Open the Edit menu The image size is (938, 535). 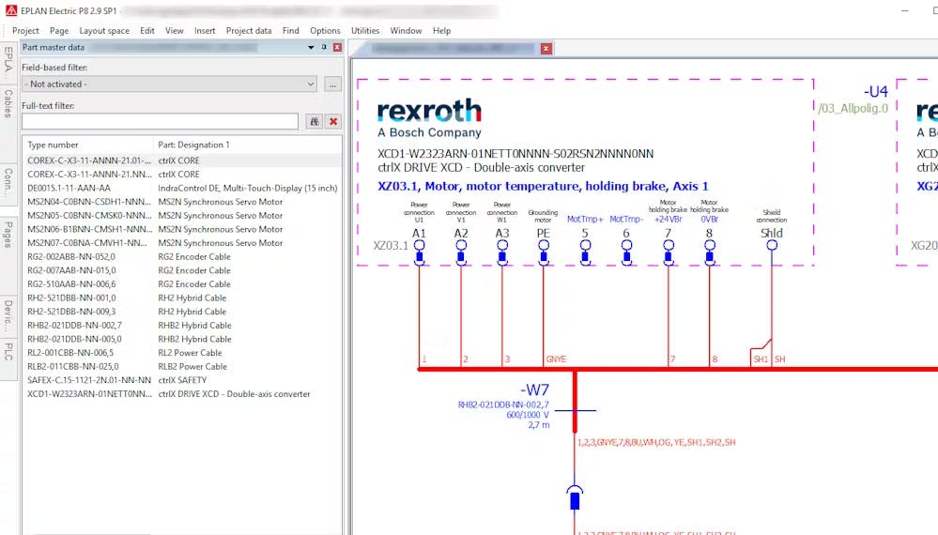click(147, 30)
